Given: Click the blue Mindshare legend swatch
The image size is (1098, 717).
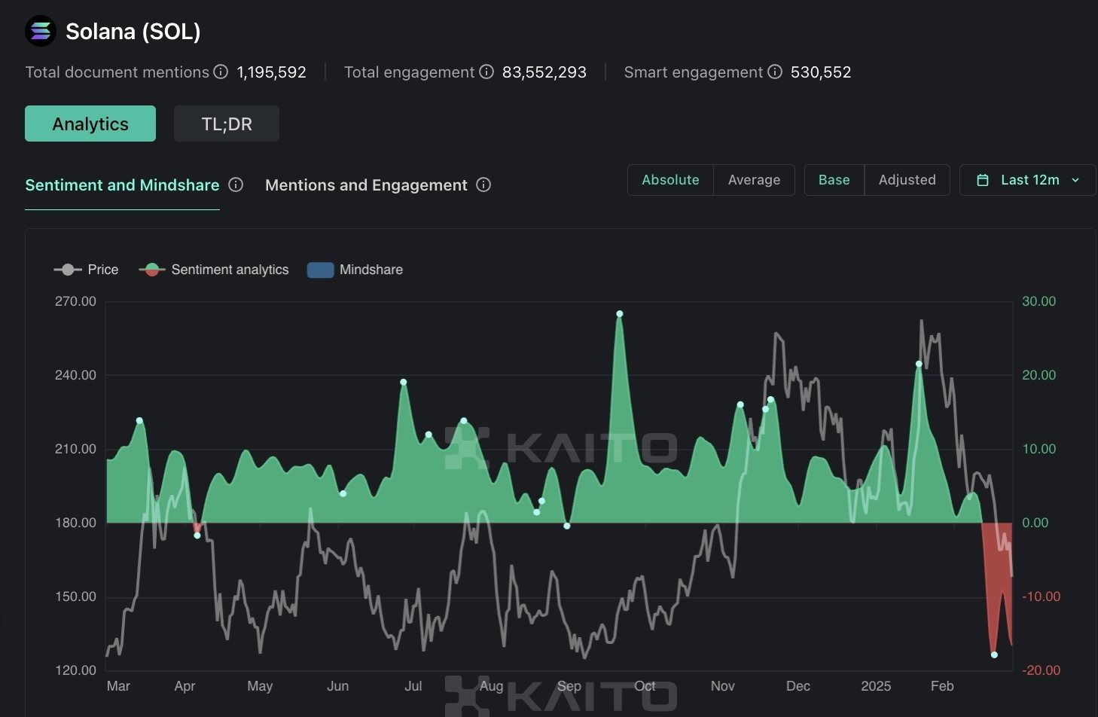Looking at the screenshot, I should tap(320, 270).
